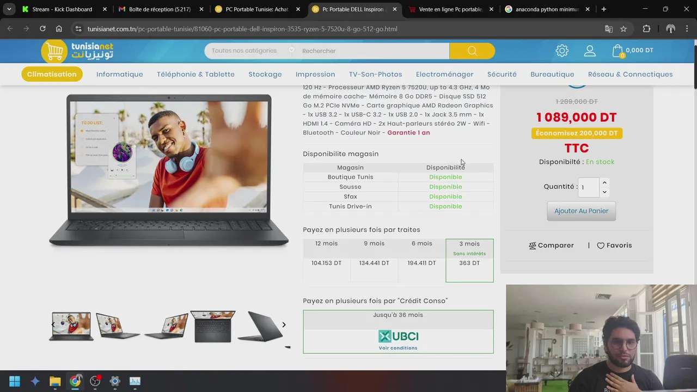The width and height of the screenshot is (697, 392).
Task: Open the Informatique menu
Action: (x=120, y=75)
